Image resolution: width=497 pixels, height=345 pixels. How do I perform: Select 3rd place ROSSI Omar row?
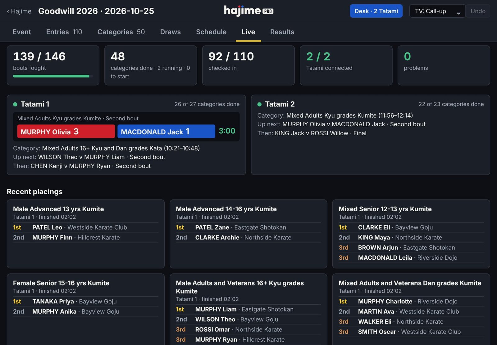coord(248,329)
